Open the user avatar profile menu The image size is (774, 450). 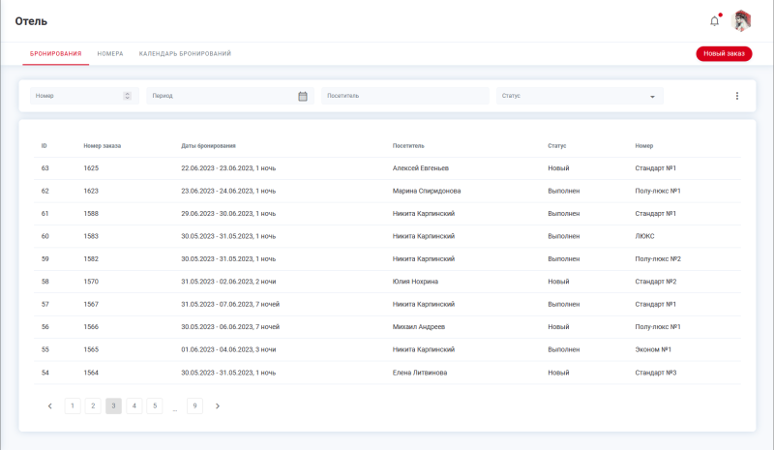[741, 21]
